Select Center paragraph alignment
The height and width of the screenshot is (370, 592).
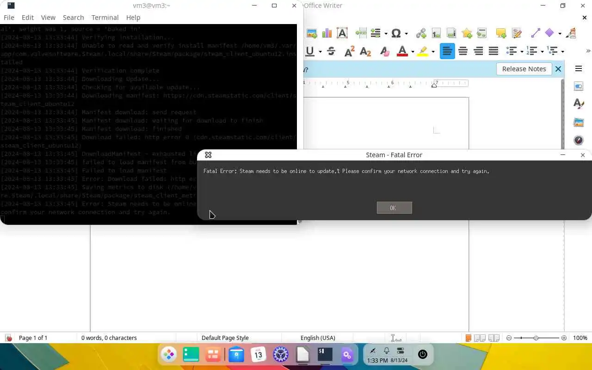coord(463,51)
